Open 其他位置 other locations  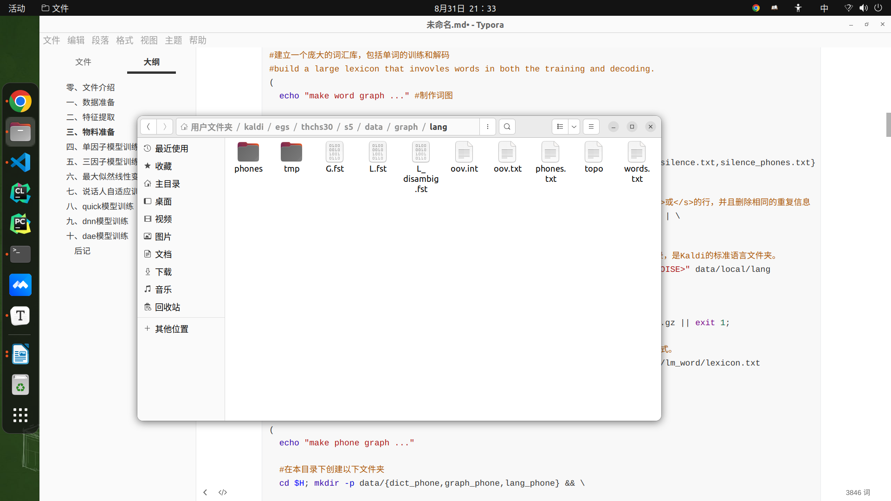[x=181, y=329]
